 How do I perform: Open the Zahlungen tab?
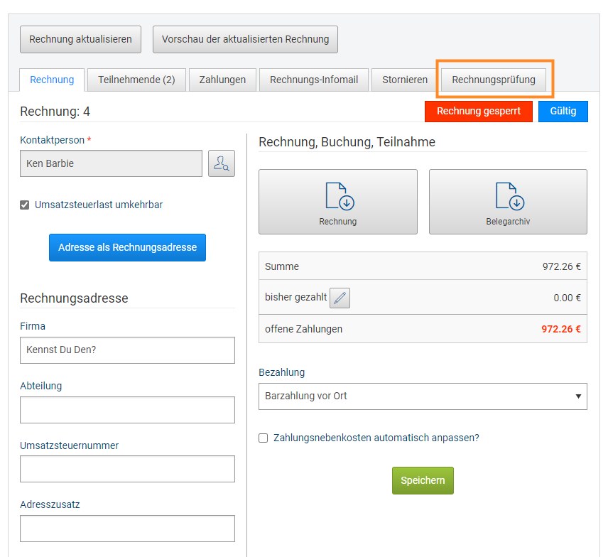[222, 80]
